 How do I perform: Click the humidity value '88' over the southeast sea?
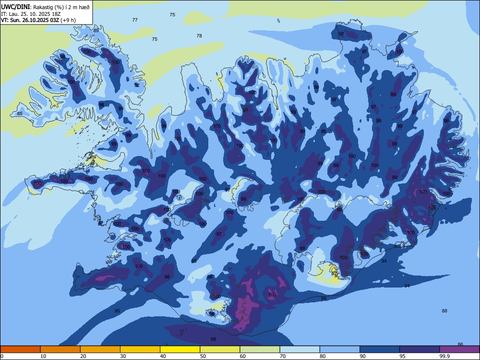tap(444, 311)
